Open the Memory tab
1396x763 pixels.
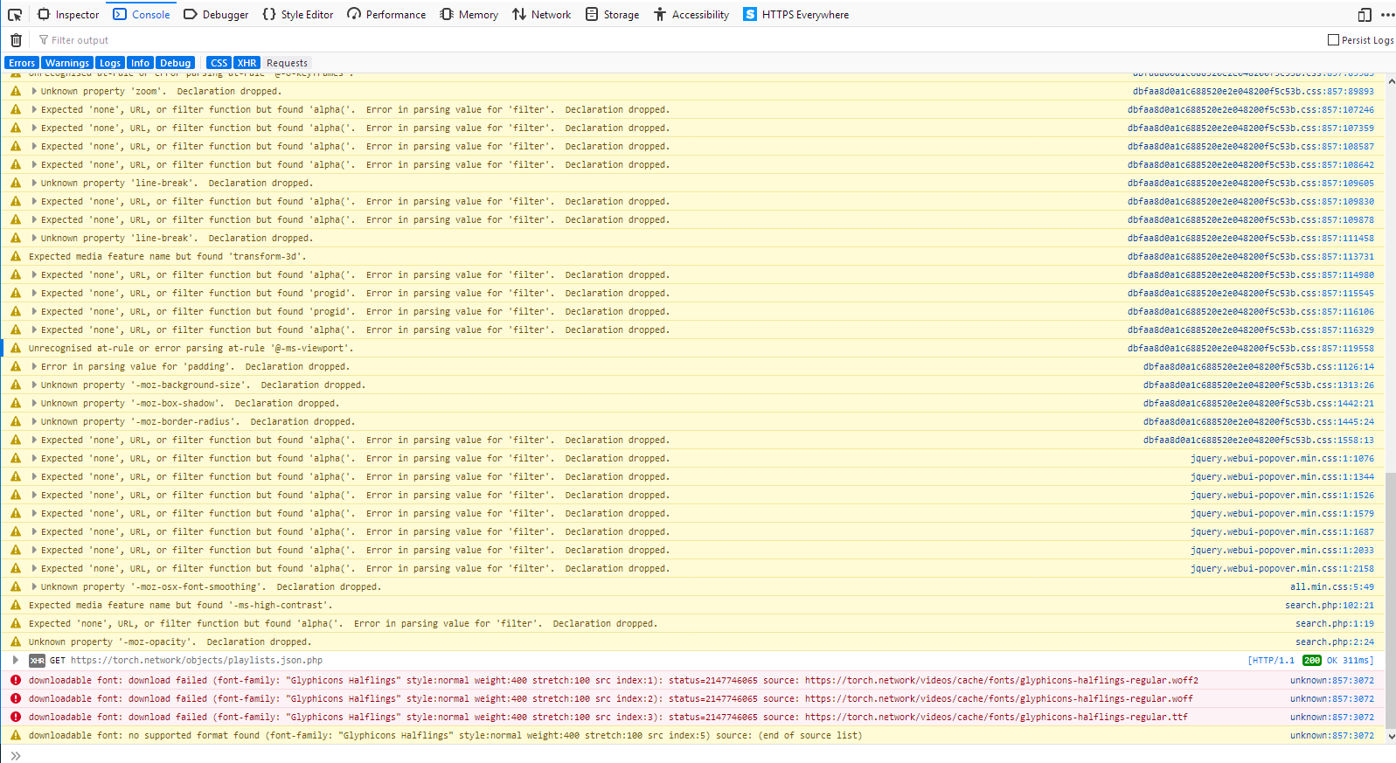pyautogui.click(x=469, y=15)
